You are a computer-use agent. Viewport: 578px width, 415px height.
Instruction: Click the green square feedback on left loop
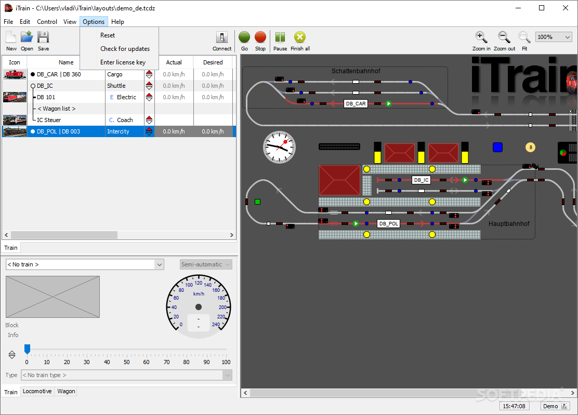pyautogui.click(x=258, y=202)
